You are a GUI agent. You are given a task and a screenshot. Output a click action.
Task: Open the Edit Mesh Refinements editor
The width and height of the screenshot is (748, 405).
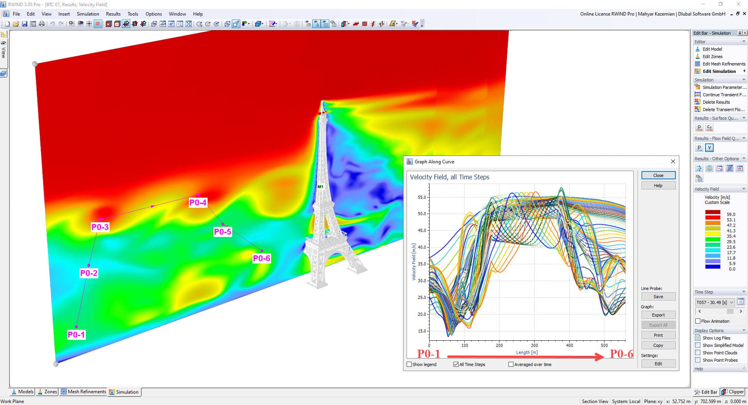click(723, 64)
